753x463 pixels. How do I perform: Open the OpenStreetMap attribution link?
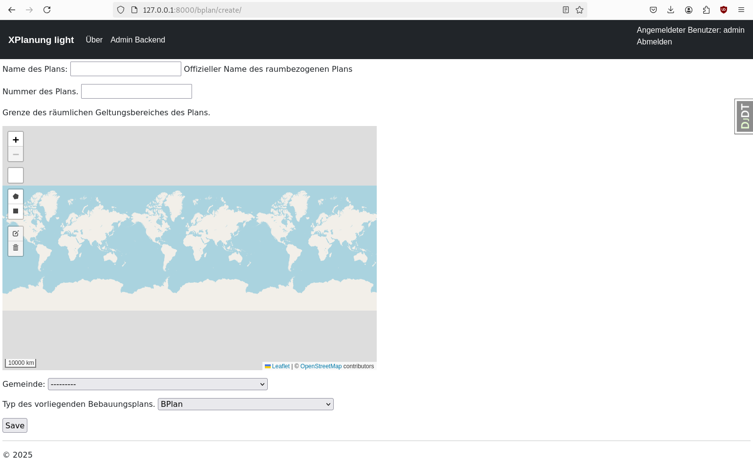pyautogui.click(x=321, y=366)
